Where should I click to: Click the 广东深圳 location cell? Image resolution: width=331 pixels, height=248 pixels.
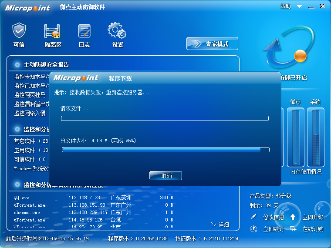point(121,198)
